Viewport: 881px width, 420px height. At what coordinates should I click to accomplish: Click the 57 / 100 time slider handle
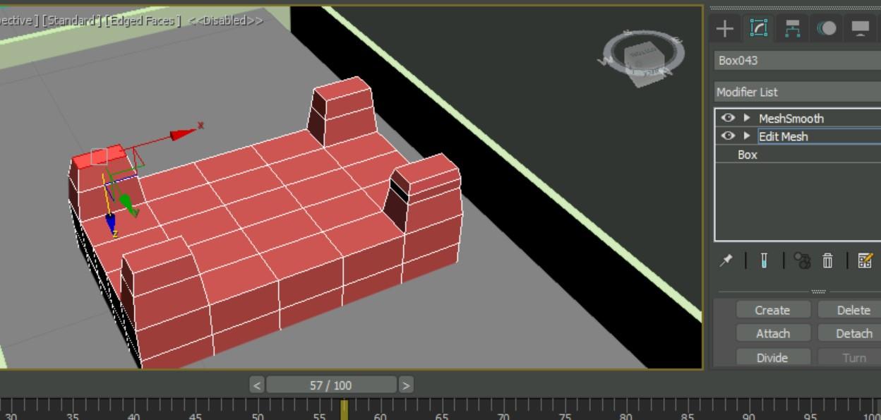click(x=331, y=385)
